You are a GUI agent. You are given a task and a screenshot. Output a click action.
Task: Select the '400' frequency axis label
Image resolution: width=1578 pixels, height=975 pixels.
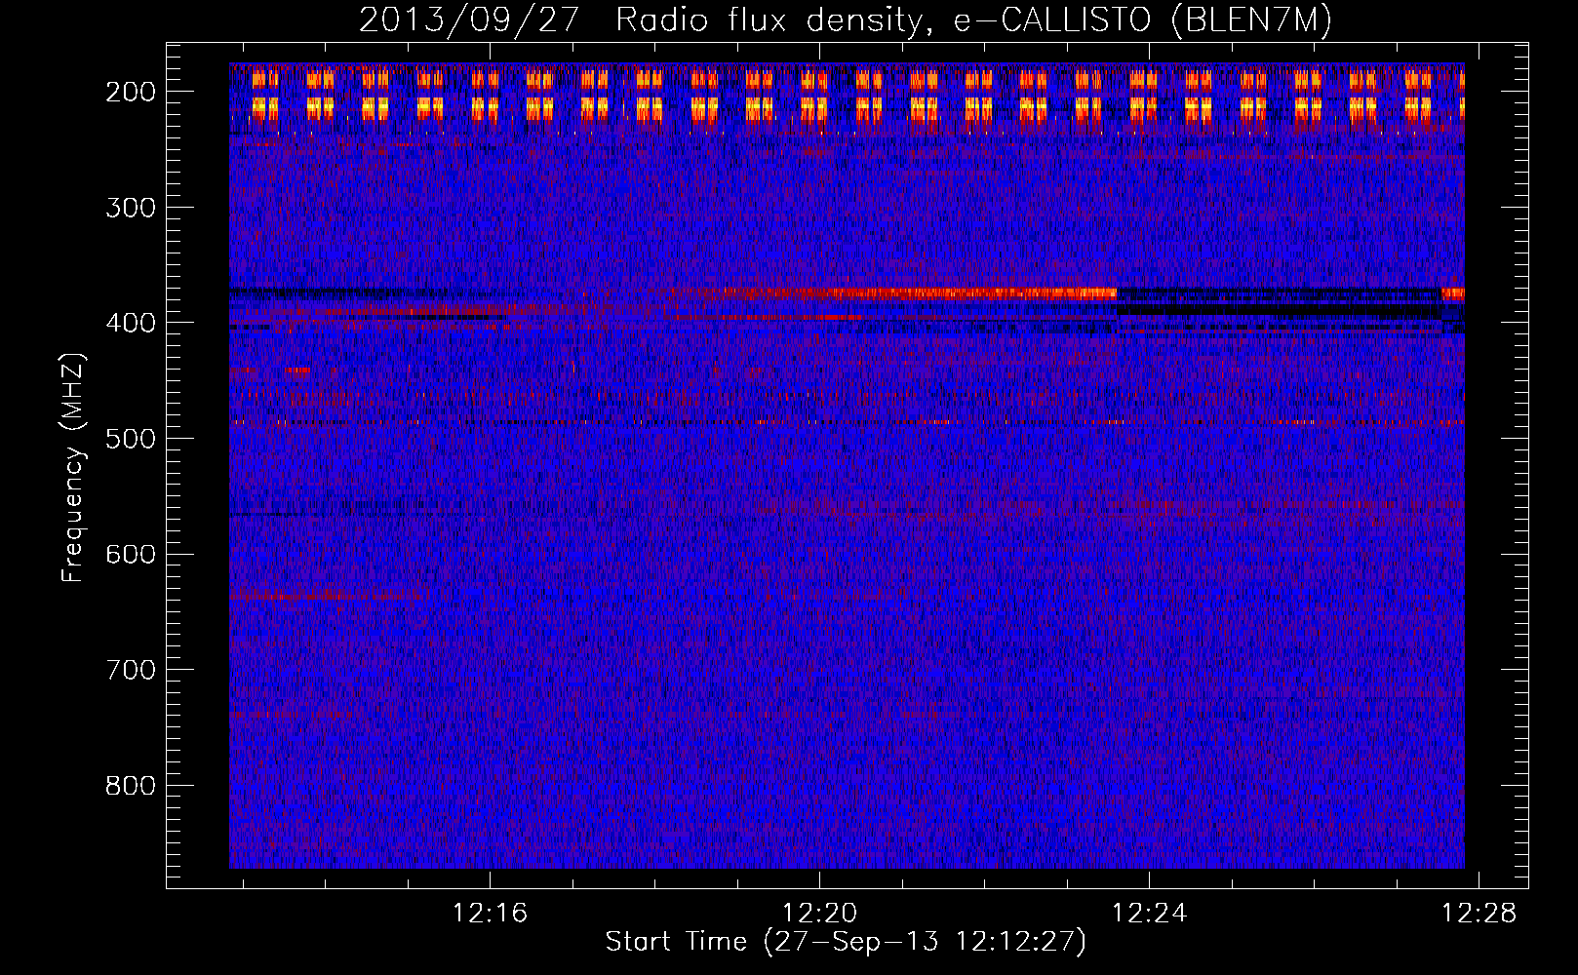coord(130,323)
